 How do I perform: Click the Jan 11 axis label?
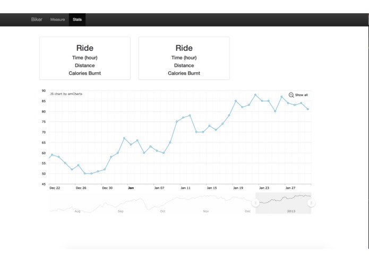coord(185,188)
